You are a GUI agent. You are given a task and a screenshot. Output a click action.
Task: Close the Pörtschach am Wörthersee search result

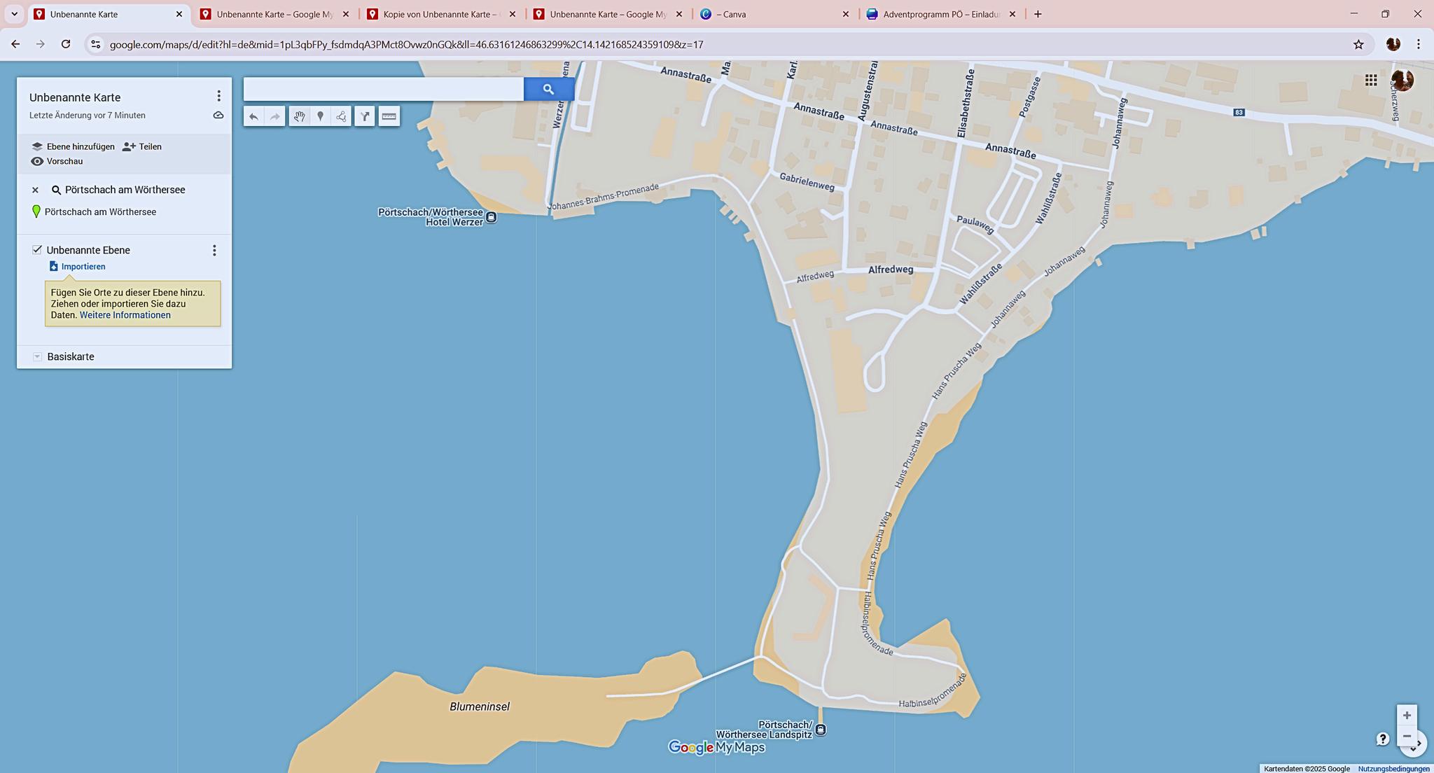(x=35, y=190)
